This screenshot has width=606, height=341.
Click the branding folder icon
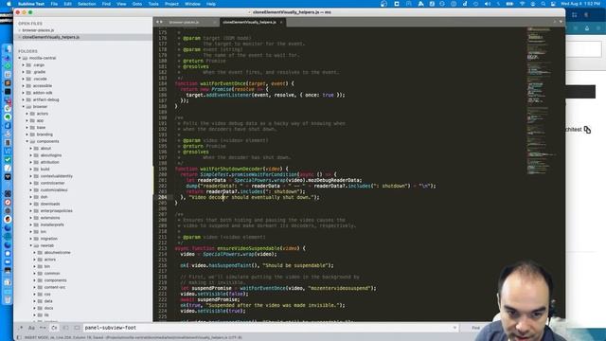tap(32, 135)
